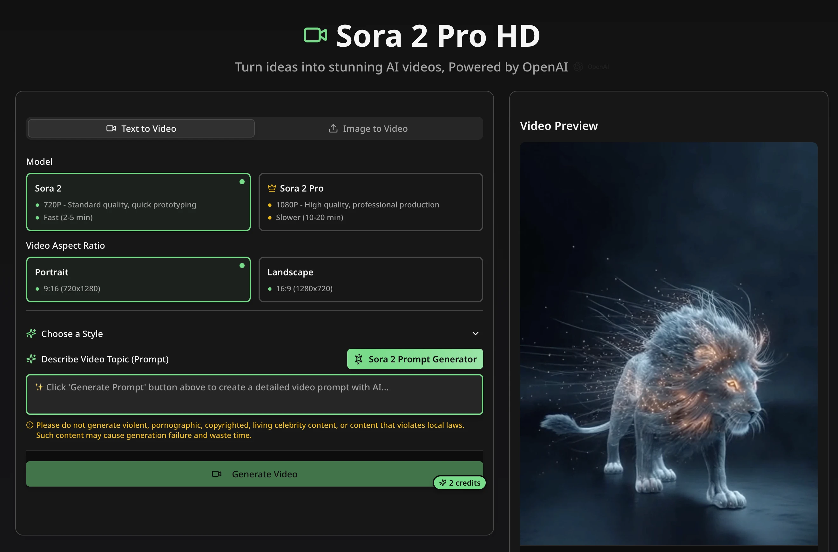Click the sparkle icon beside Describe Video Topic
The image size is (838, 552).
pyautogui.click(x=31, y=359)
